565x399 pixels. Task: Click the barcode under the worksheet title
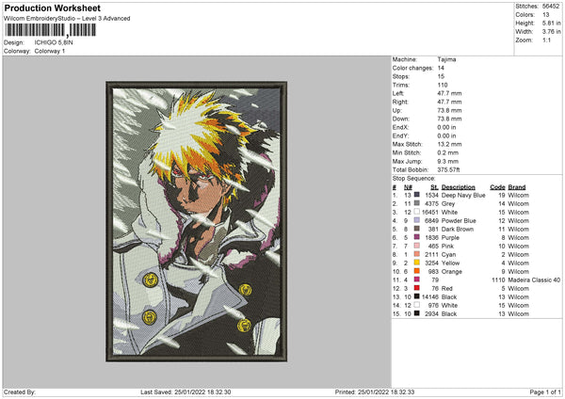pyautogui.click(x=50, y=30)
